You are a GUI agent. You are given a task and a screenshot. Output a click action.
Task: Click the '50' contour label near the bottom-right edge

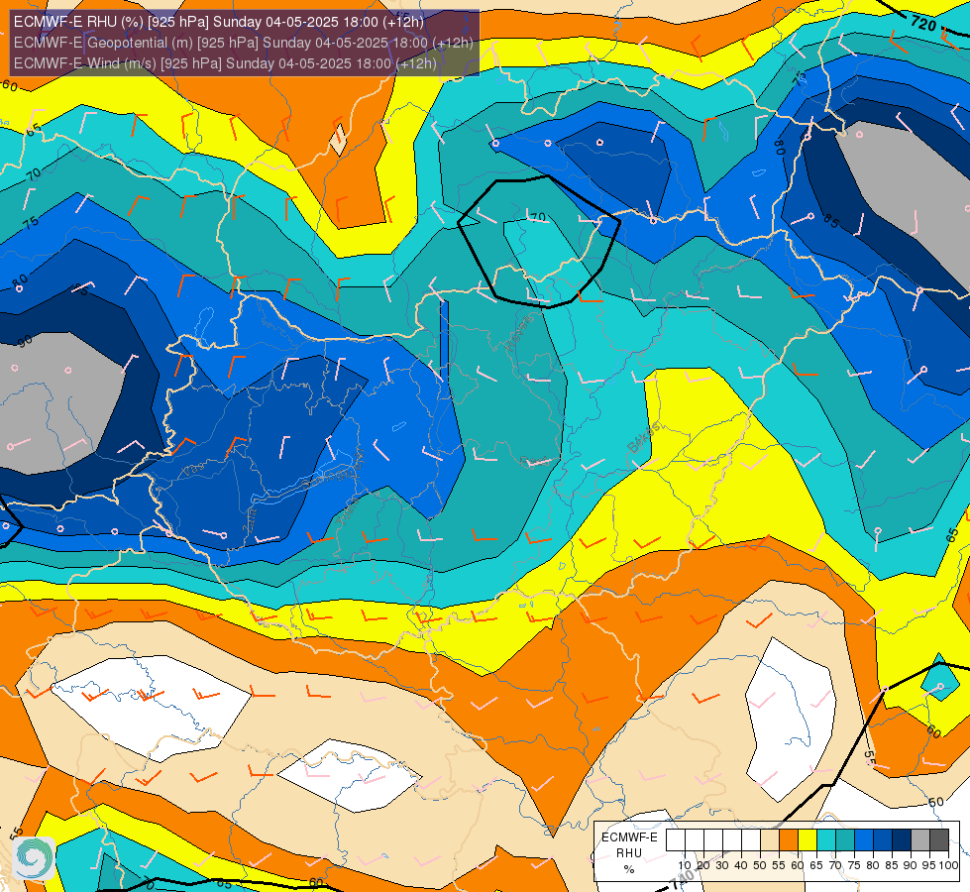936,802
